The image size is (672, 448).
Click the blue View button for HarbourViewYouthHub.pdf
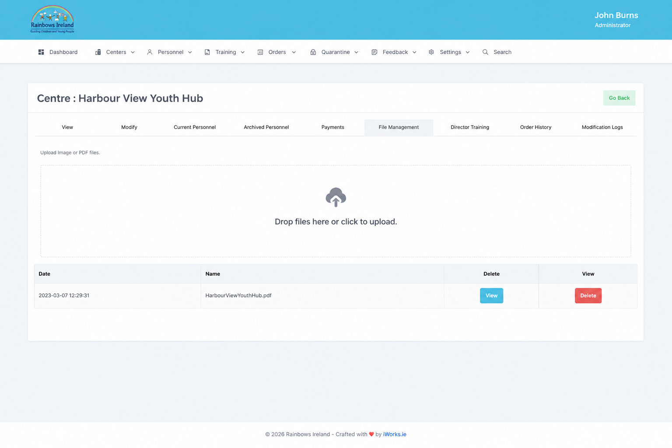pyautogui.click(x=491, y=296)
